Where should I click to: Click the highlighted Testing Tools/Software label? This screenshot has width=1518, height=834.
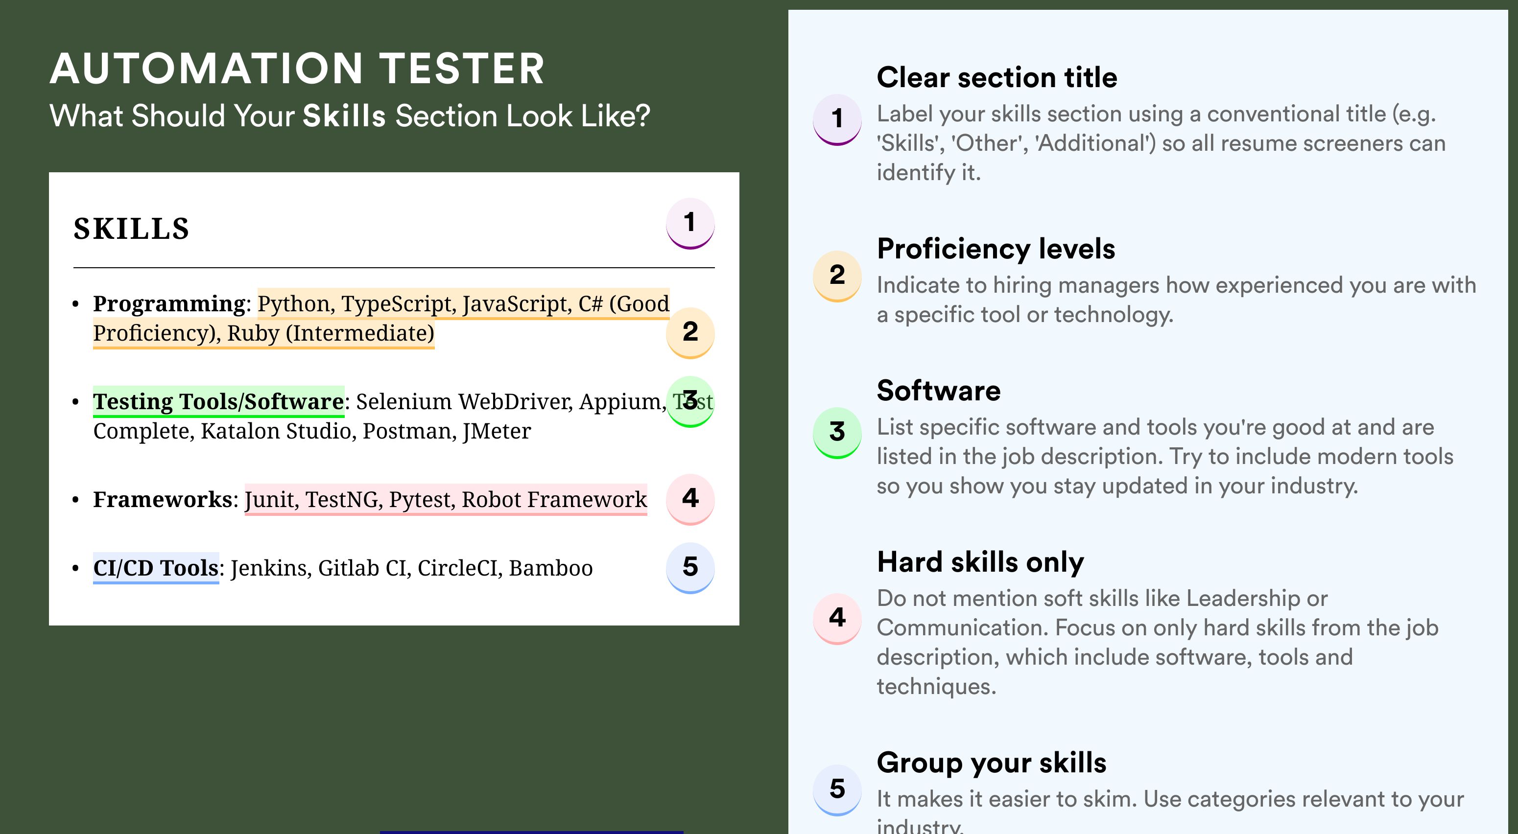218,402
